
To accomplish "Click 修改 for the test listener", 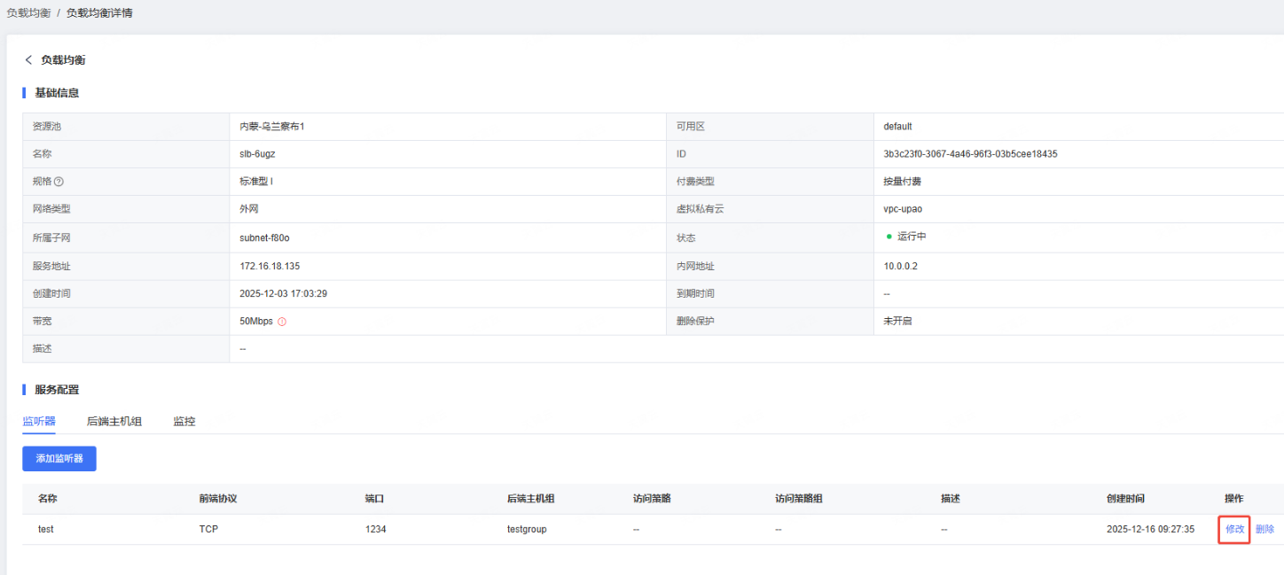I will [x=1234, y=529].
